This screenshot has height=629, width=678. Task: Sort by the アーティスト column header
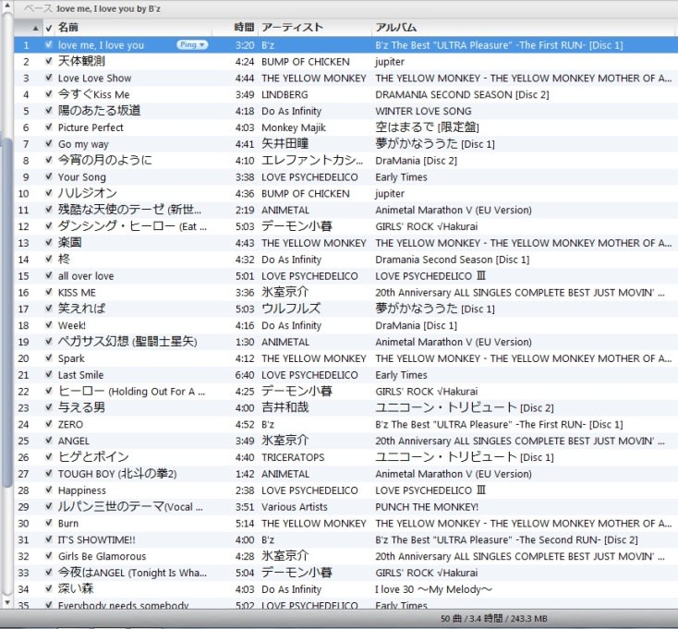pos(292,27)
